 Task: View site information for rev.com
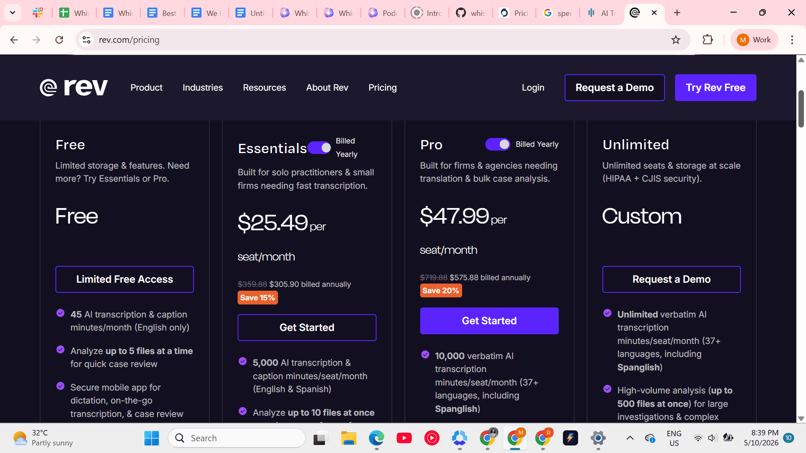click(86, 40)
